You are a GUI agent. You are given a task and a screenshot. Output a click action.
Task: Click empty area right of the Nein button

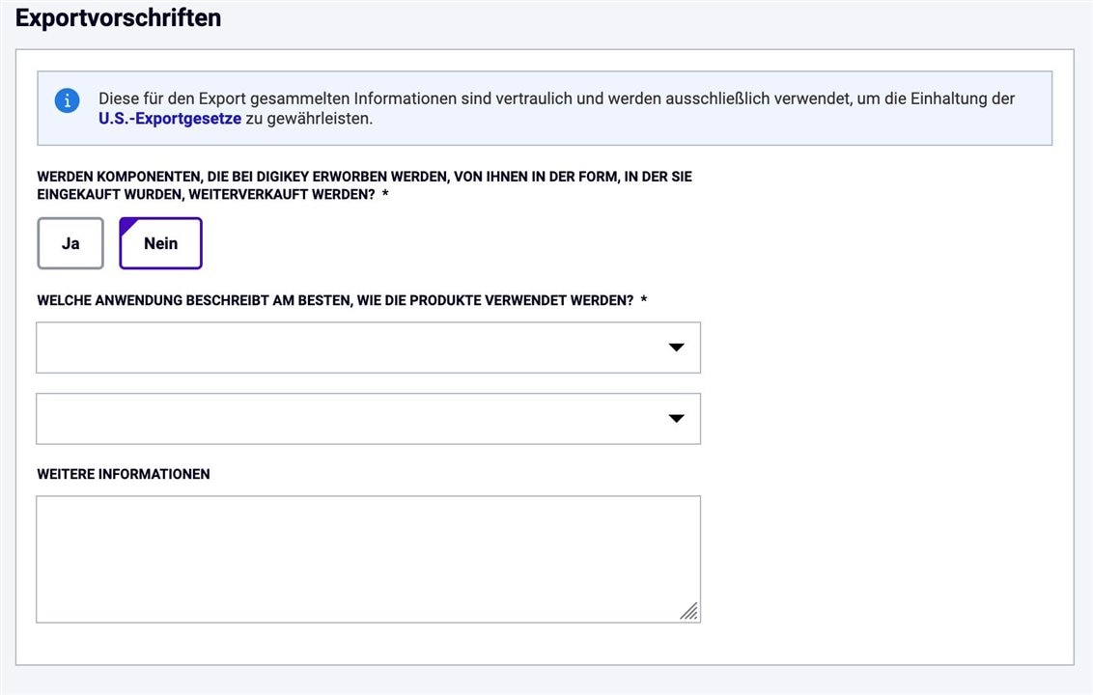453,243
